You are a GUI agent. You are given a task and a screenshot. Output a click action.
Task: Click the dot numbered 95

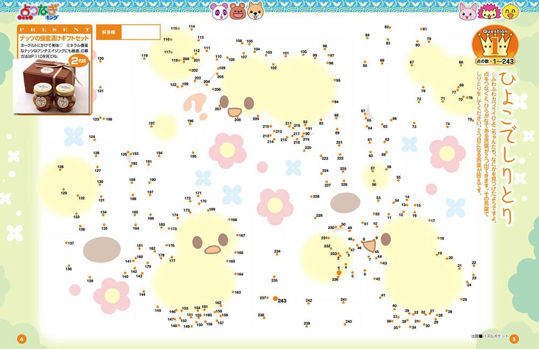[x=335, y=80]
